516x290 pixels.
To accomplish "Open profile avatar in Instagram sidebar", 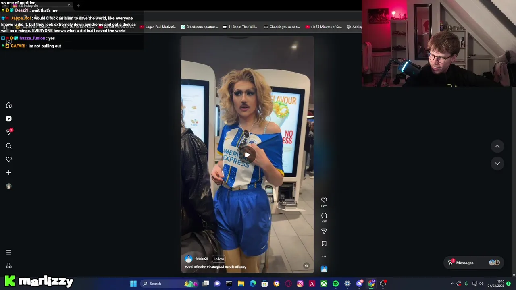I will 9,186.
